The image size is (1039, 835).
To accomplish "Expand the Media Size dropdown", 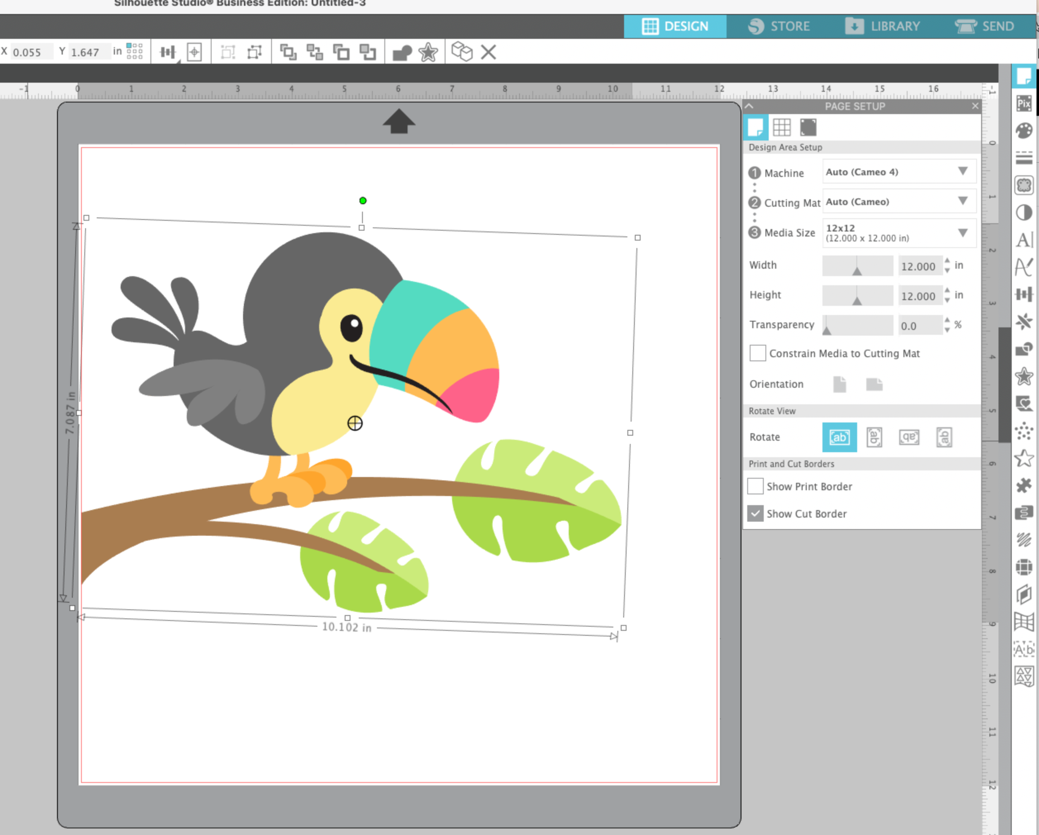I will click(899, 233).
